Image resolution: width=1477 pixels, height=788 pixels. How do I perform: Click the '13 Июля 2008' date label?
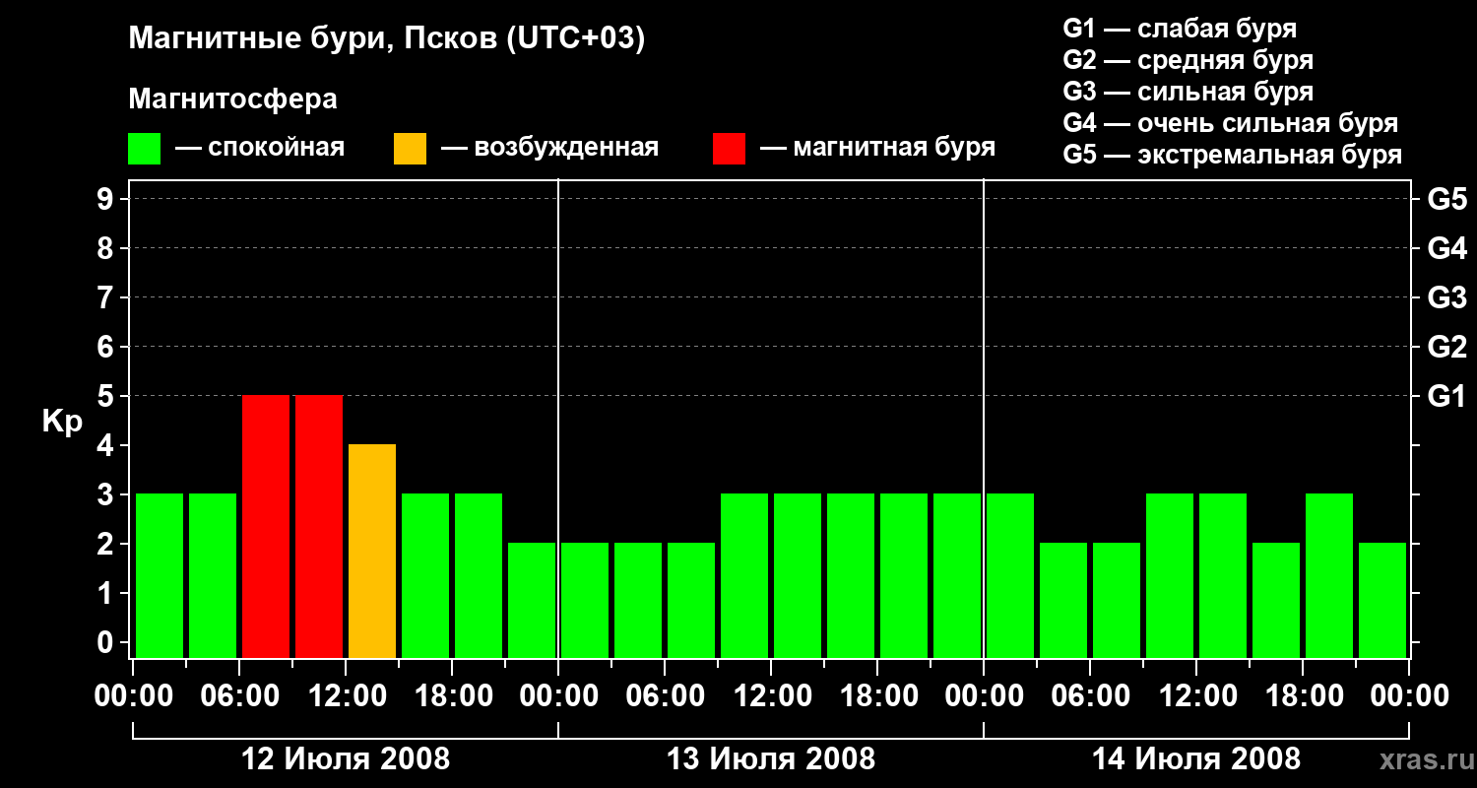coord(771,759)
